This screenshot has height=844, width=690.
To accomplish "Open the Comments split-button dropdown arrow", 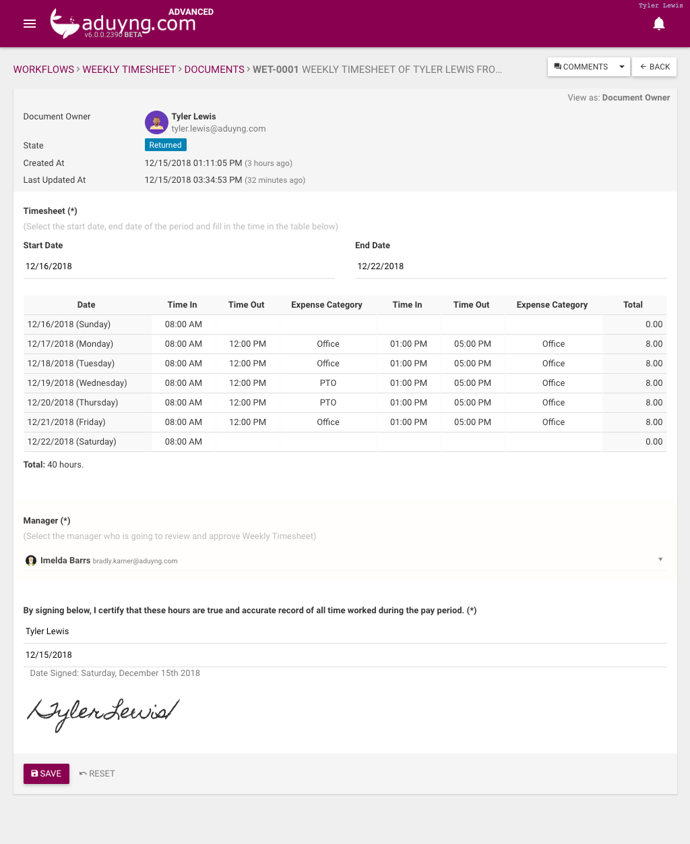I will (621, 66).
